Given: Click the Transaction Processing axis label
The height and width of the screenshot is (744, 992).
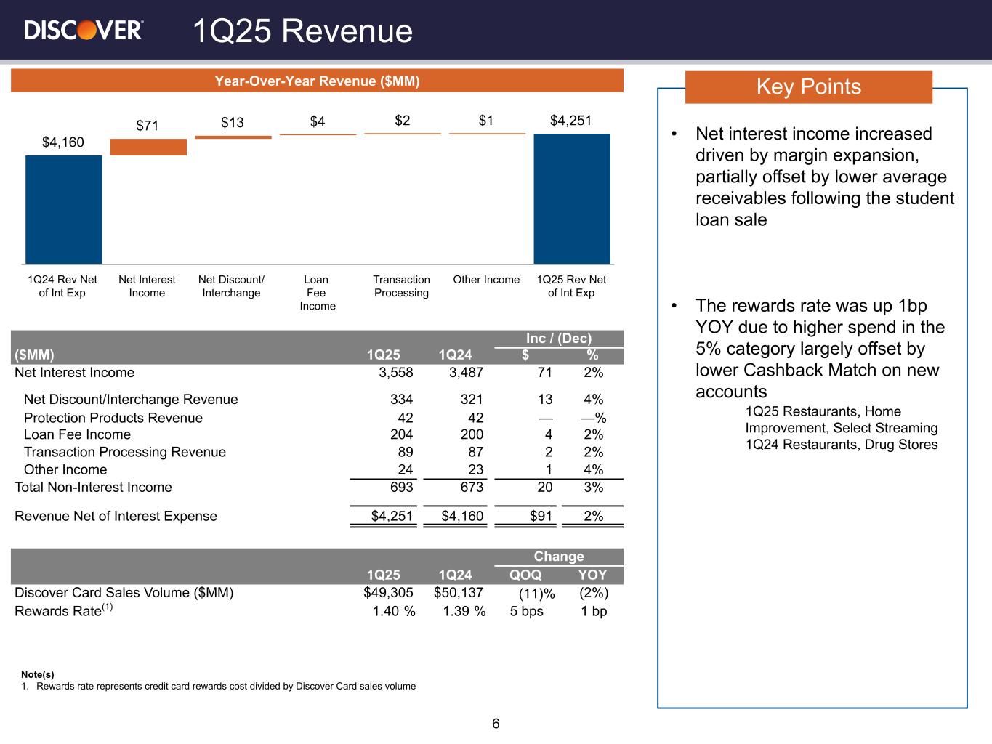Looking at the screenshot, I should pos(401,286).
